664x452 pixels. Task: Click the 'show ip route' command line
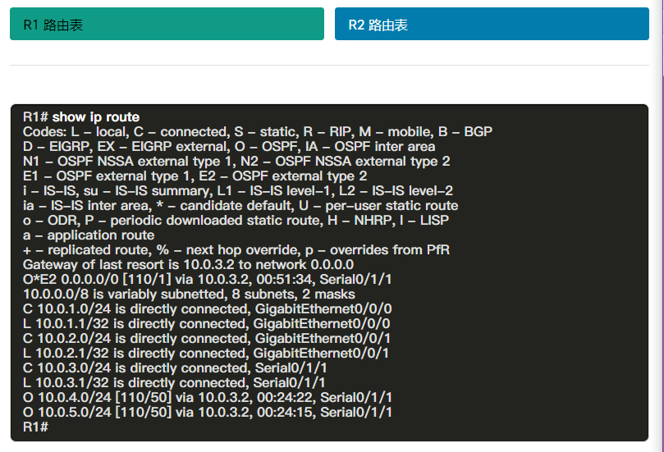(x=81, y=117)
